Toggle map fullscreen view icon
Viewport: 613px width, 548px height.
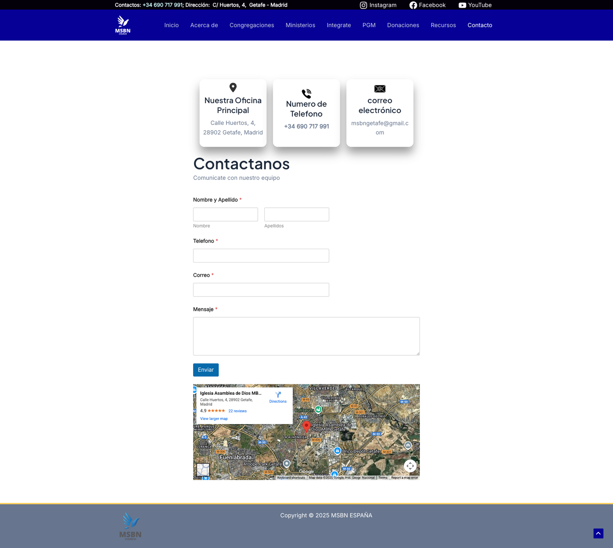click(x=410, y=466)
